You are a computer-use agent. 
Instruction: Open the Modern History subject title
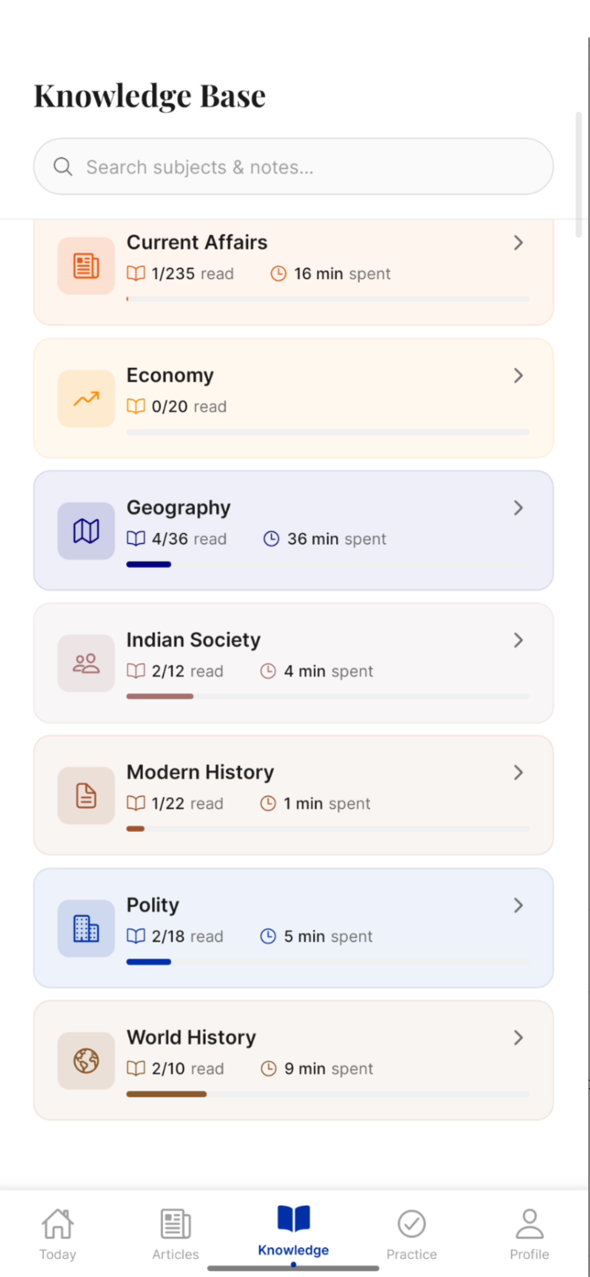pyautogui.click(x=200, y=772)
